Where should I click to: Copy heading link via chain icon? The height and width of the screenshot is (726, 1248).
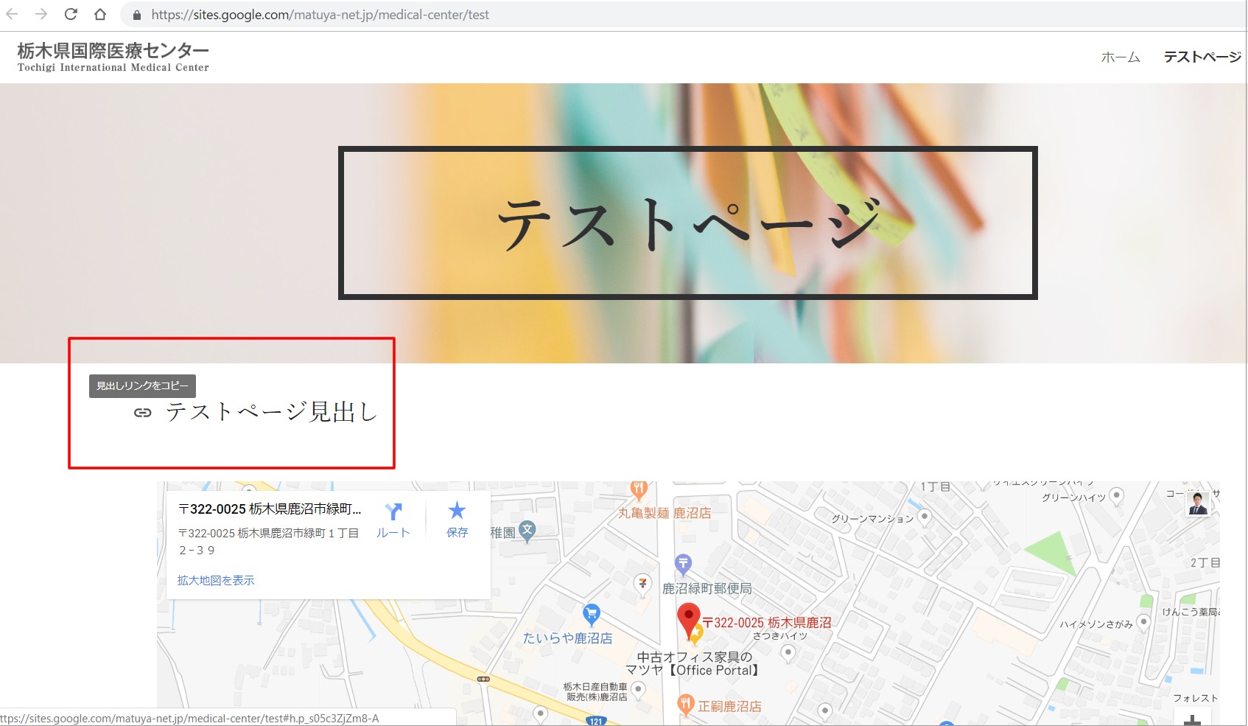[x=142, y=413]
